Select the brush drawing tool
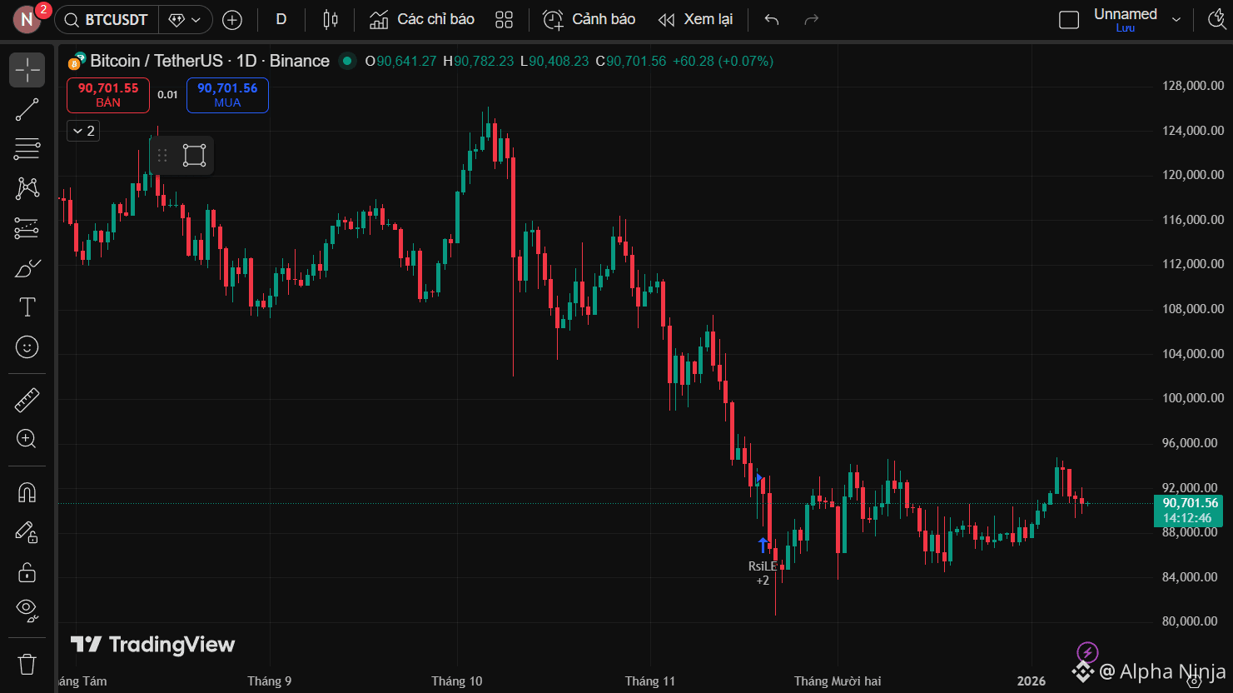Viewport: 1233px width, 693px height. [27, 268]
